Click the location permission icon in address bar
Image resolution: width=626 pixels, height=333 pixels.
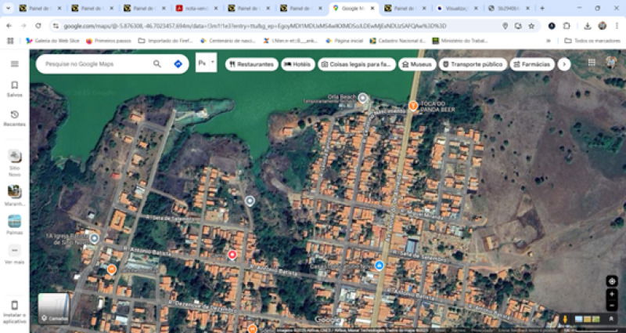point(505,26)
